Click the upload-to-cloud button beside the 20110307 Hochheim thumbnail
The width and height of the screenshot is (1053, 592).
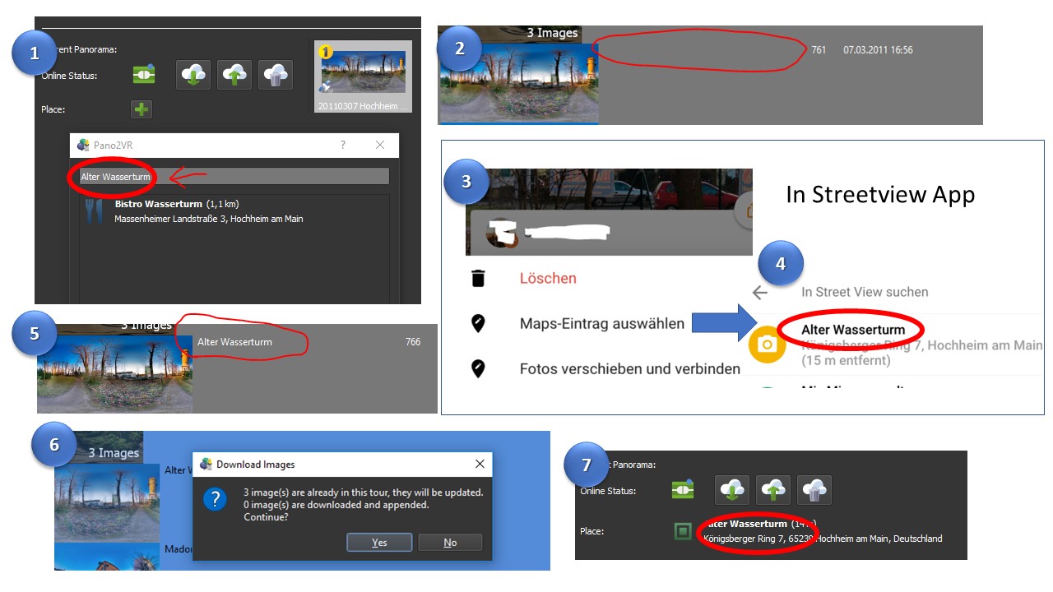click(x=234, y=75)
